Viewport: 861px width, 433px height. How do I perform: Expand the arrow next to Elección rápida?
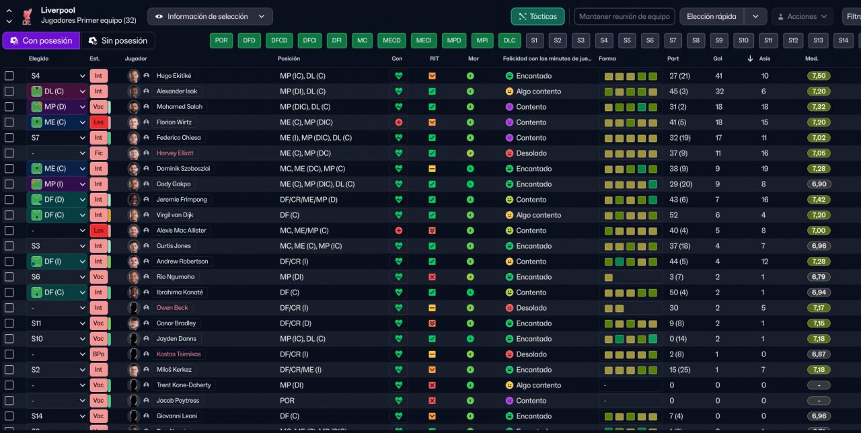pyautogui.click(x=756, y=17)
